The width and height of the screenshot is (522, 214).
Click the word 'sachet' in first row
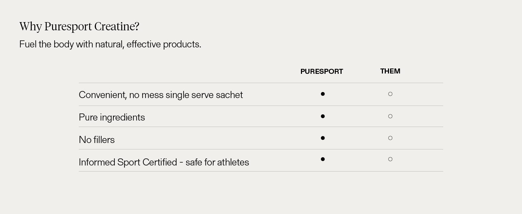(x=229, y=95)
